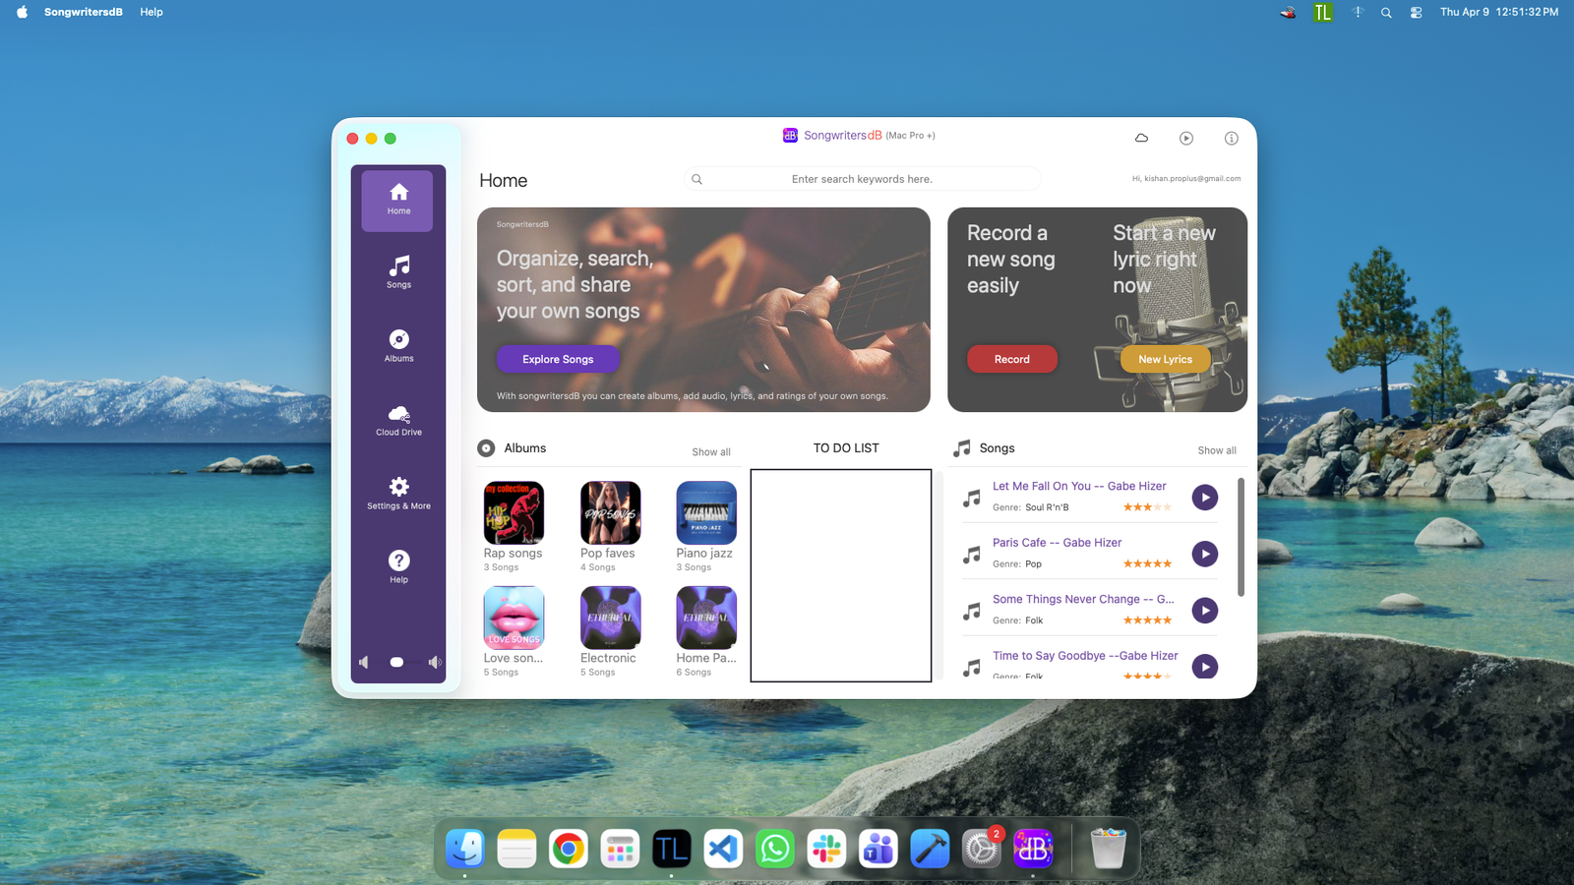
Task: Open the Piano jazz album
Action: 706,512
